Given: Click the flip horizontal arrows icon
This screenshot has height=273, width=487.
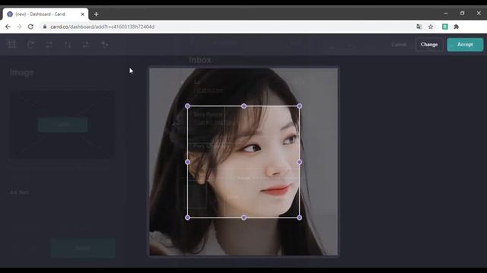Looking at the screenshot, I should coord(49,45).
